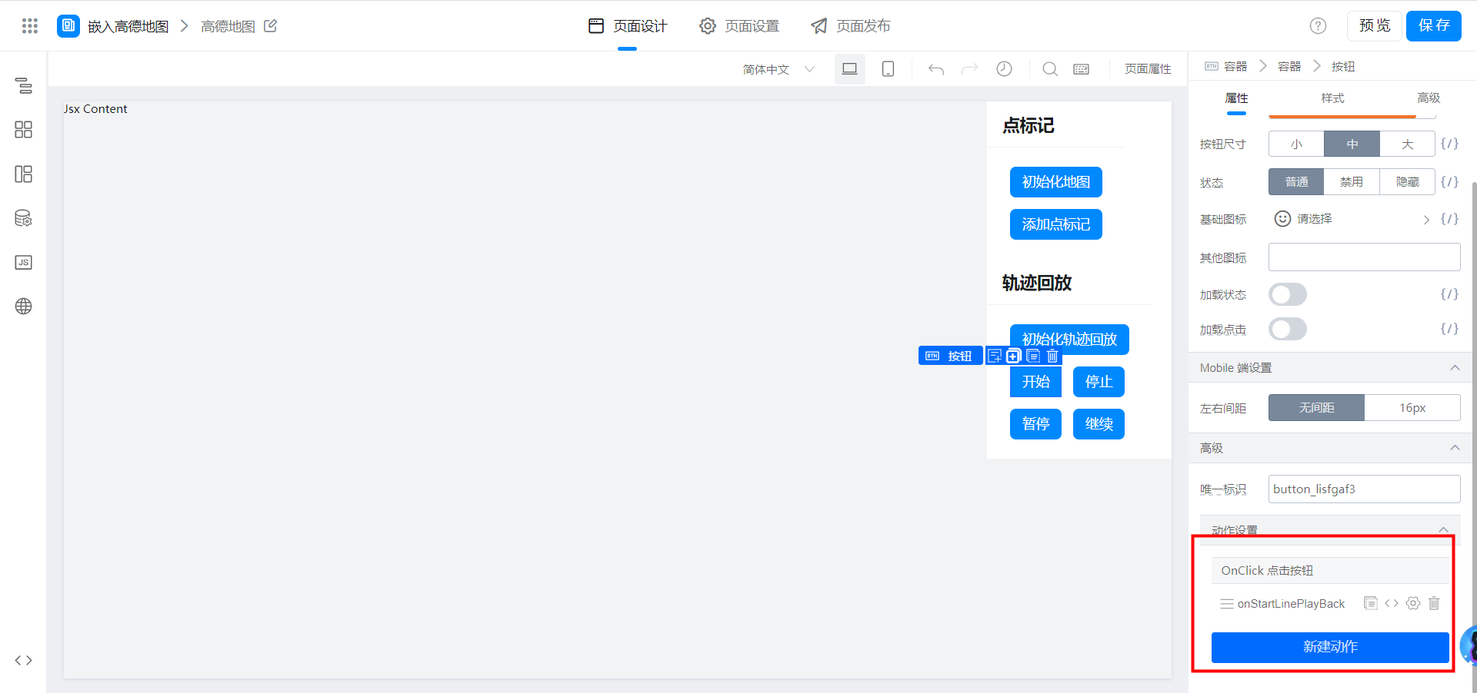Set button size to 中
Screen dimensions: 1477x693
click(x=1352, y=144)
